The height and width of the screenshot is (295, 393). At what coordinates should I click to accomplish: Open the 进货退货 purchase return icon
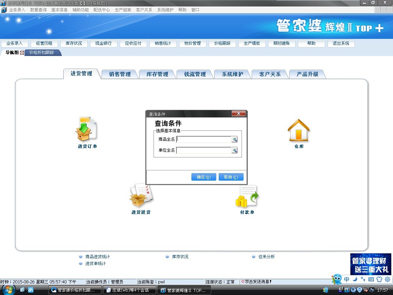pyautogui.click(x=141, y=195)
